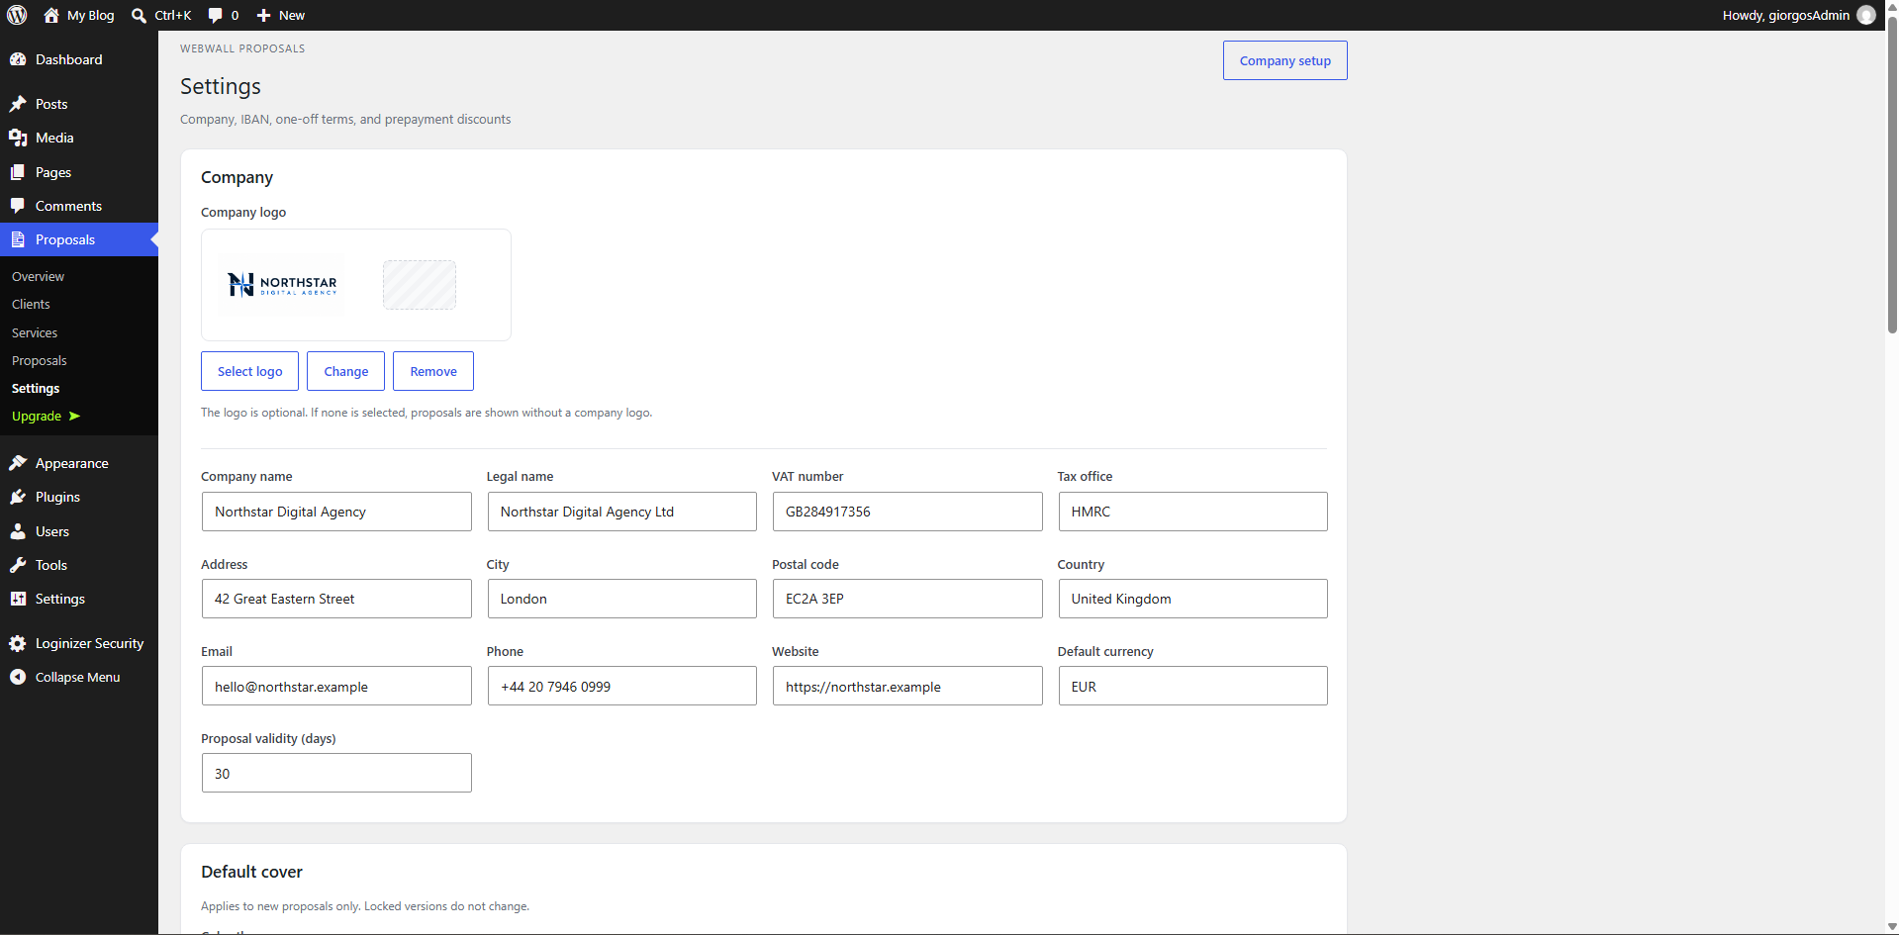The image size is (1899, 935).
Task: Click the giorgosAdmin avatar icon
Action: coord(1866,15)
